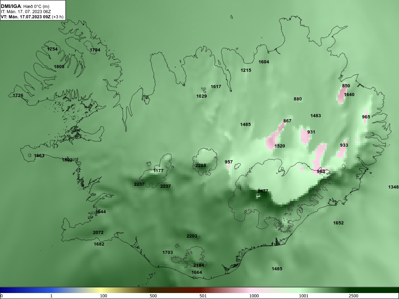The height and width of the screenshot is (299, 399).
Task: Click the 933 height label
Action: coord(344,145)
